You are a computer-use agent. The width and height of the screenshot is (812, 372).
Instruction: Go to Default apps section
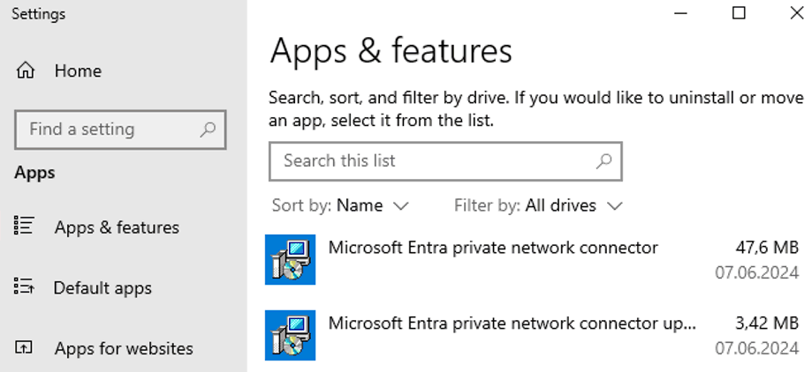[x=102, y=287]
